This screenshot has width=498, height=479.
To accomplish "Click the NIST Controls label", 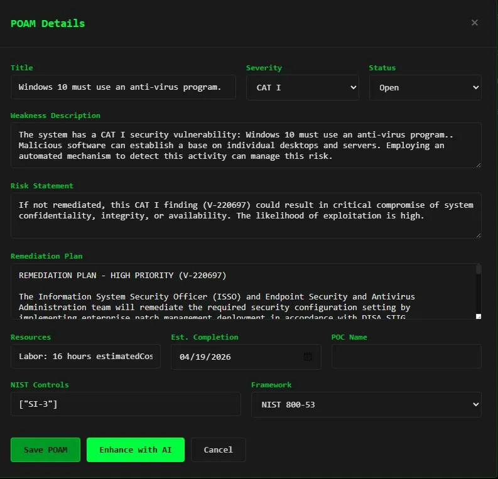I will 40,385.
